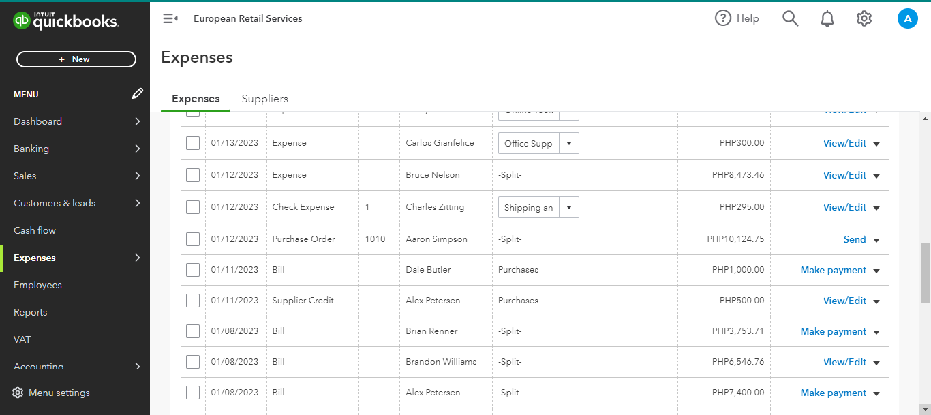Open the search magnifier icon
Image resolution: width=931 pixels, height=415 pixels.
790,19
